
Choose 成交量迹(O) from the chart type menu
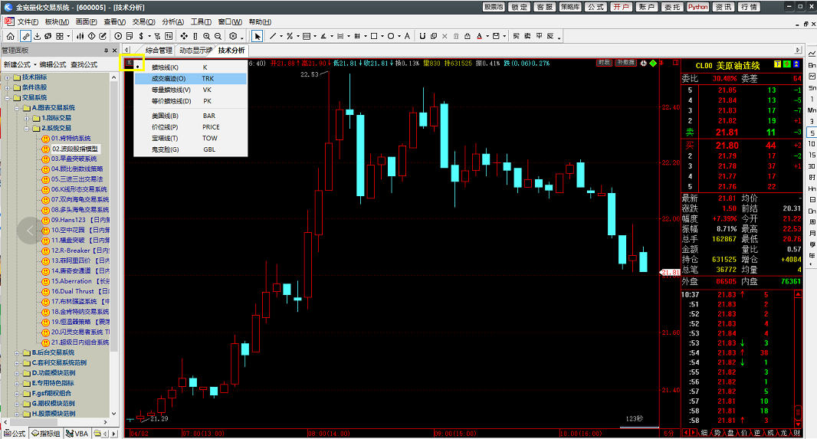(x=190, y=79)
